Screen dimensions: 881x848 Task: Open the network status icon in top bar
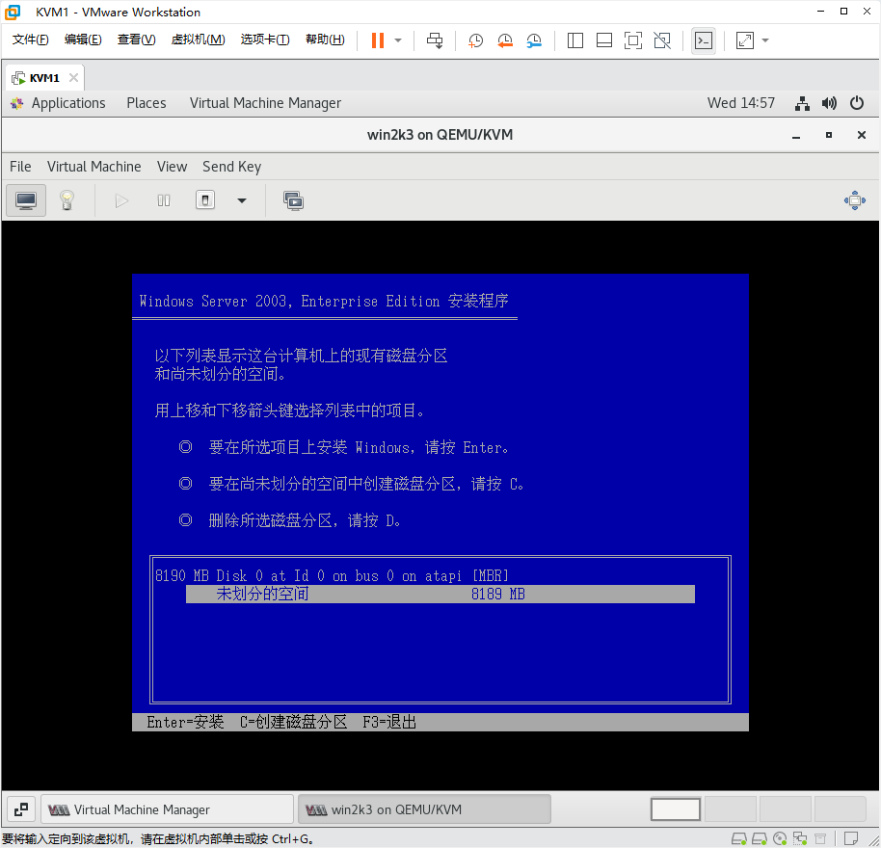(x=802, y=103)
